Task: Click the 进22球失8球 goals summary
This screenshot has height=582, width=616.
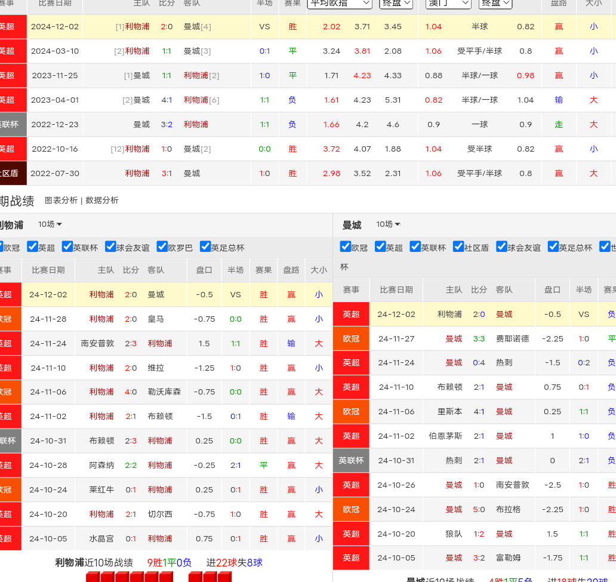Action: (234, 563)
